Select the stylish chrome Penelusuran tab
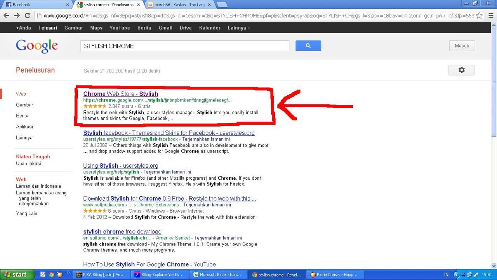This screenshot has width=497, height=280. [x=107, y=5]
